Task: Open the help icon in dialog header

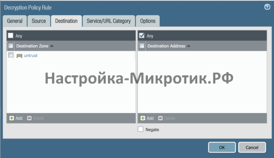Action: tap(267, 7)
